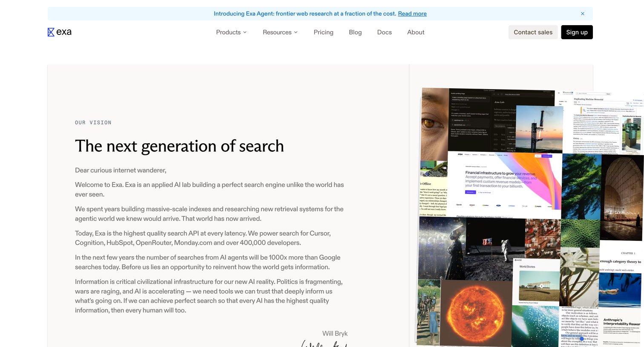This screenshot has width=644, height=347.
Task: Click the 'The next generation of search' heading
Action: [179, 146]
